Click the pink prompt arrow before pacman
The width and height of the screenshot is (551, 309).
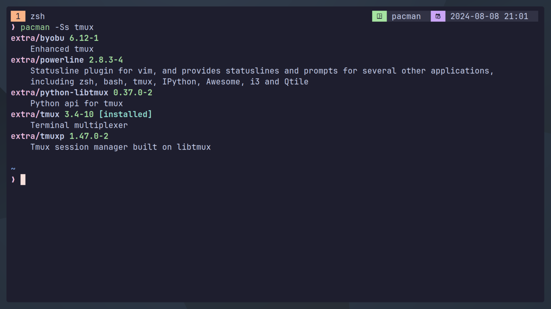(13, 27)
